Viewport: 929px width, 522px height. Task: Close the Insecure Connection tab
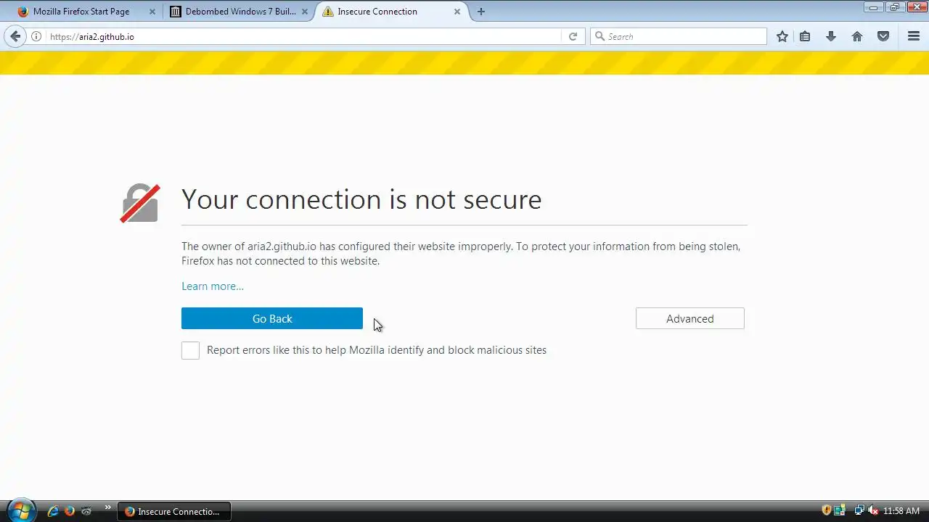457,12
